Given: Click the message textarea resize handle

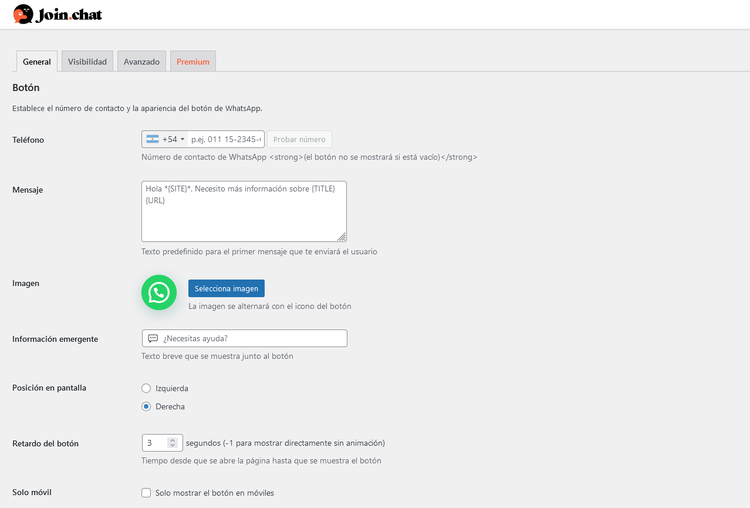Looking at the screenshot, I should coord(342,237).
